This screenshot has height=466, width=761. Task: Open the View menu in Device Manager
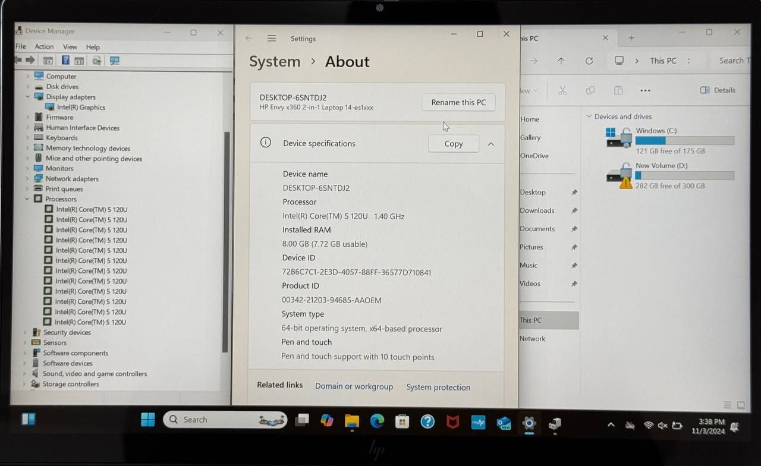point(70,47)
